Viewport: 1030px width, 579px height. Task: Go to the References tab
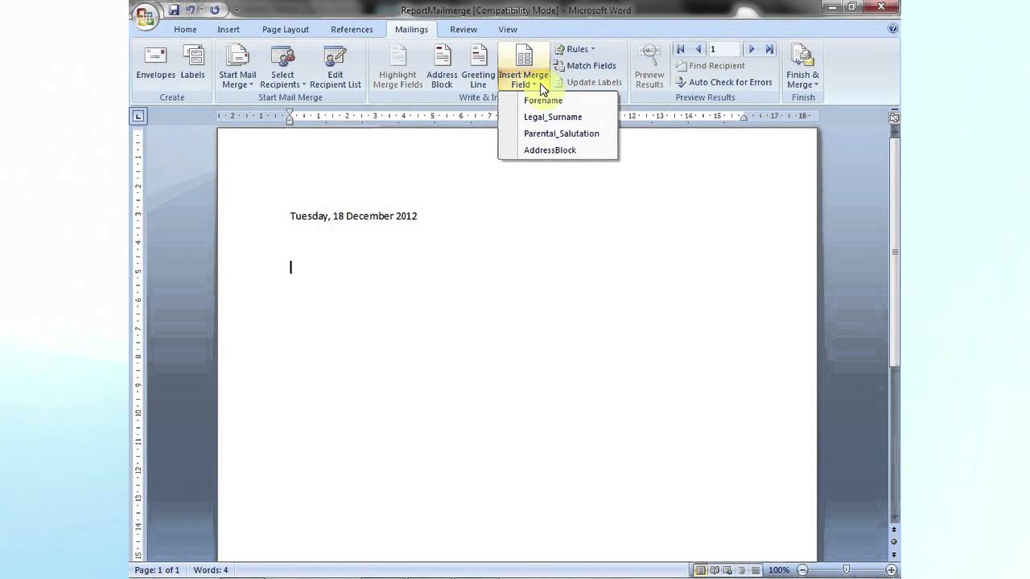tap(352, 30)
